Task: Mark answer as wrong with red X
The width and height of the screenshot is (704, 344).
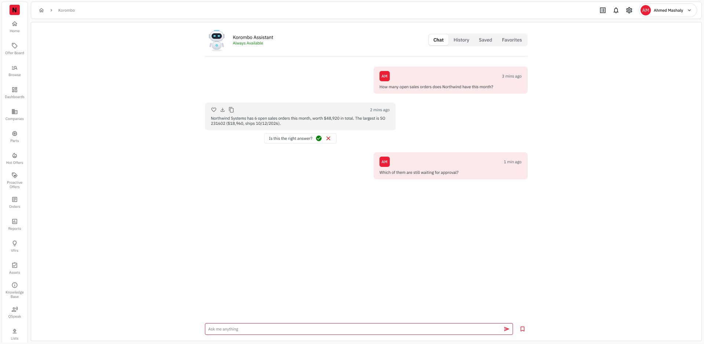Action: click(329, 138)
